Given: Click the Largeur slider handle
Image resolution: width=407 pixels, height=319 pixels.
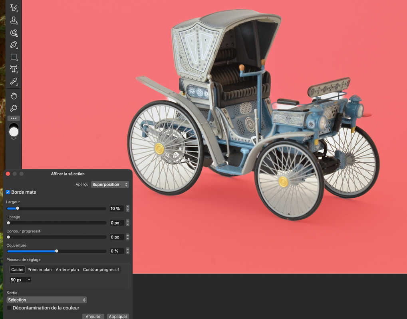Looking at the screenshot, I should click(x=18, y=209).
